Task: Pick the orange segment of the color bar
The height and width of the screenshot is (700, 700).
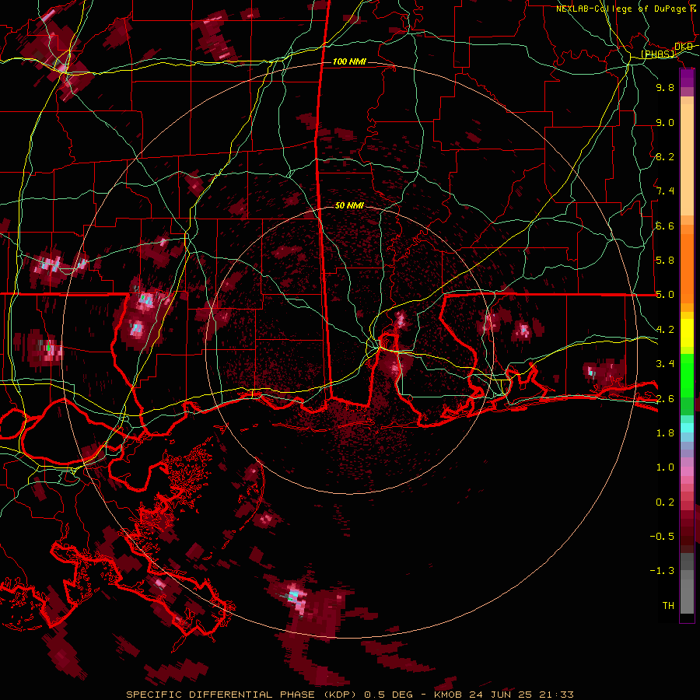Action: coord(687,264)
